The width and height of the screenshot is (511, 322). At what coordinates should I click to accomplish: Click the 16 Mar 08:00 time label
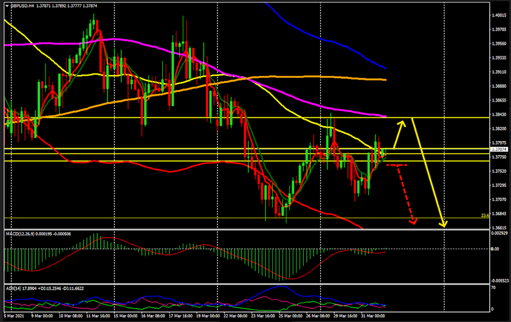[x=153, y=316]
